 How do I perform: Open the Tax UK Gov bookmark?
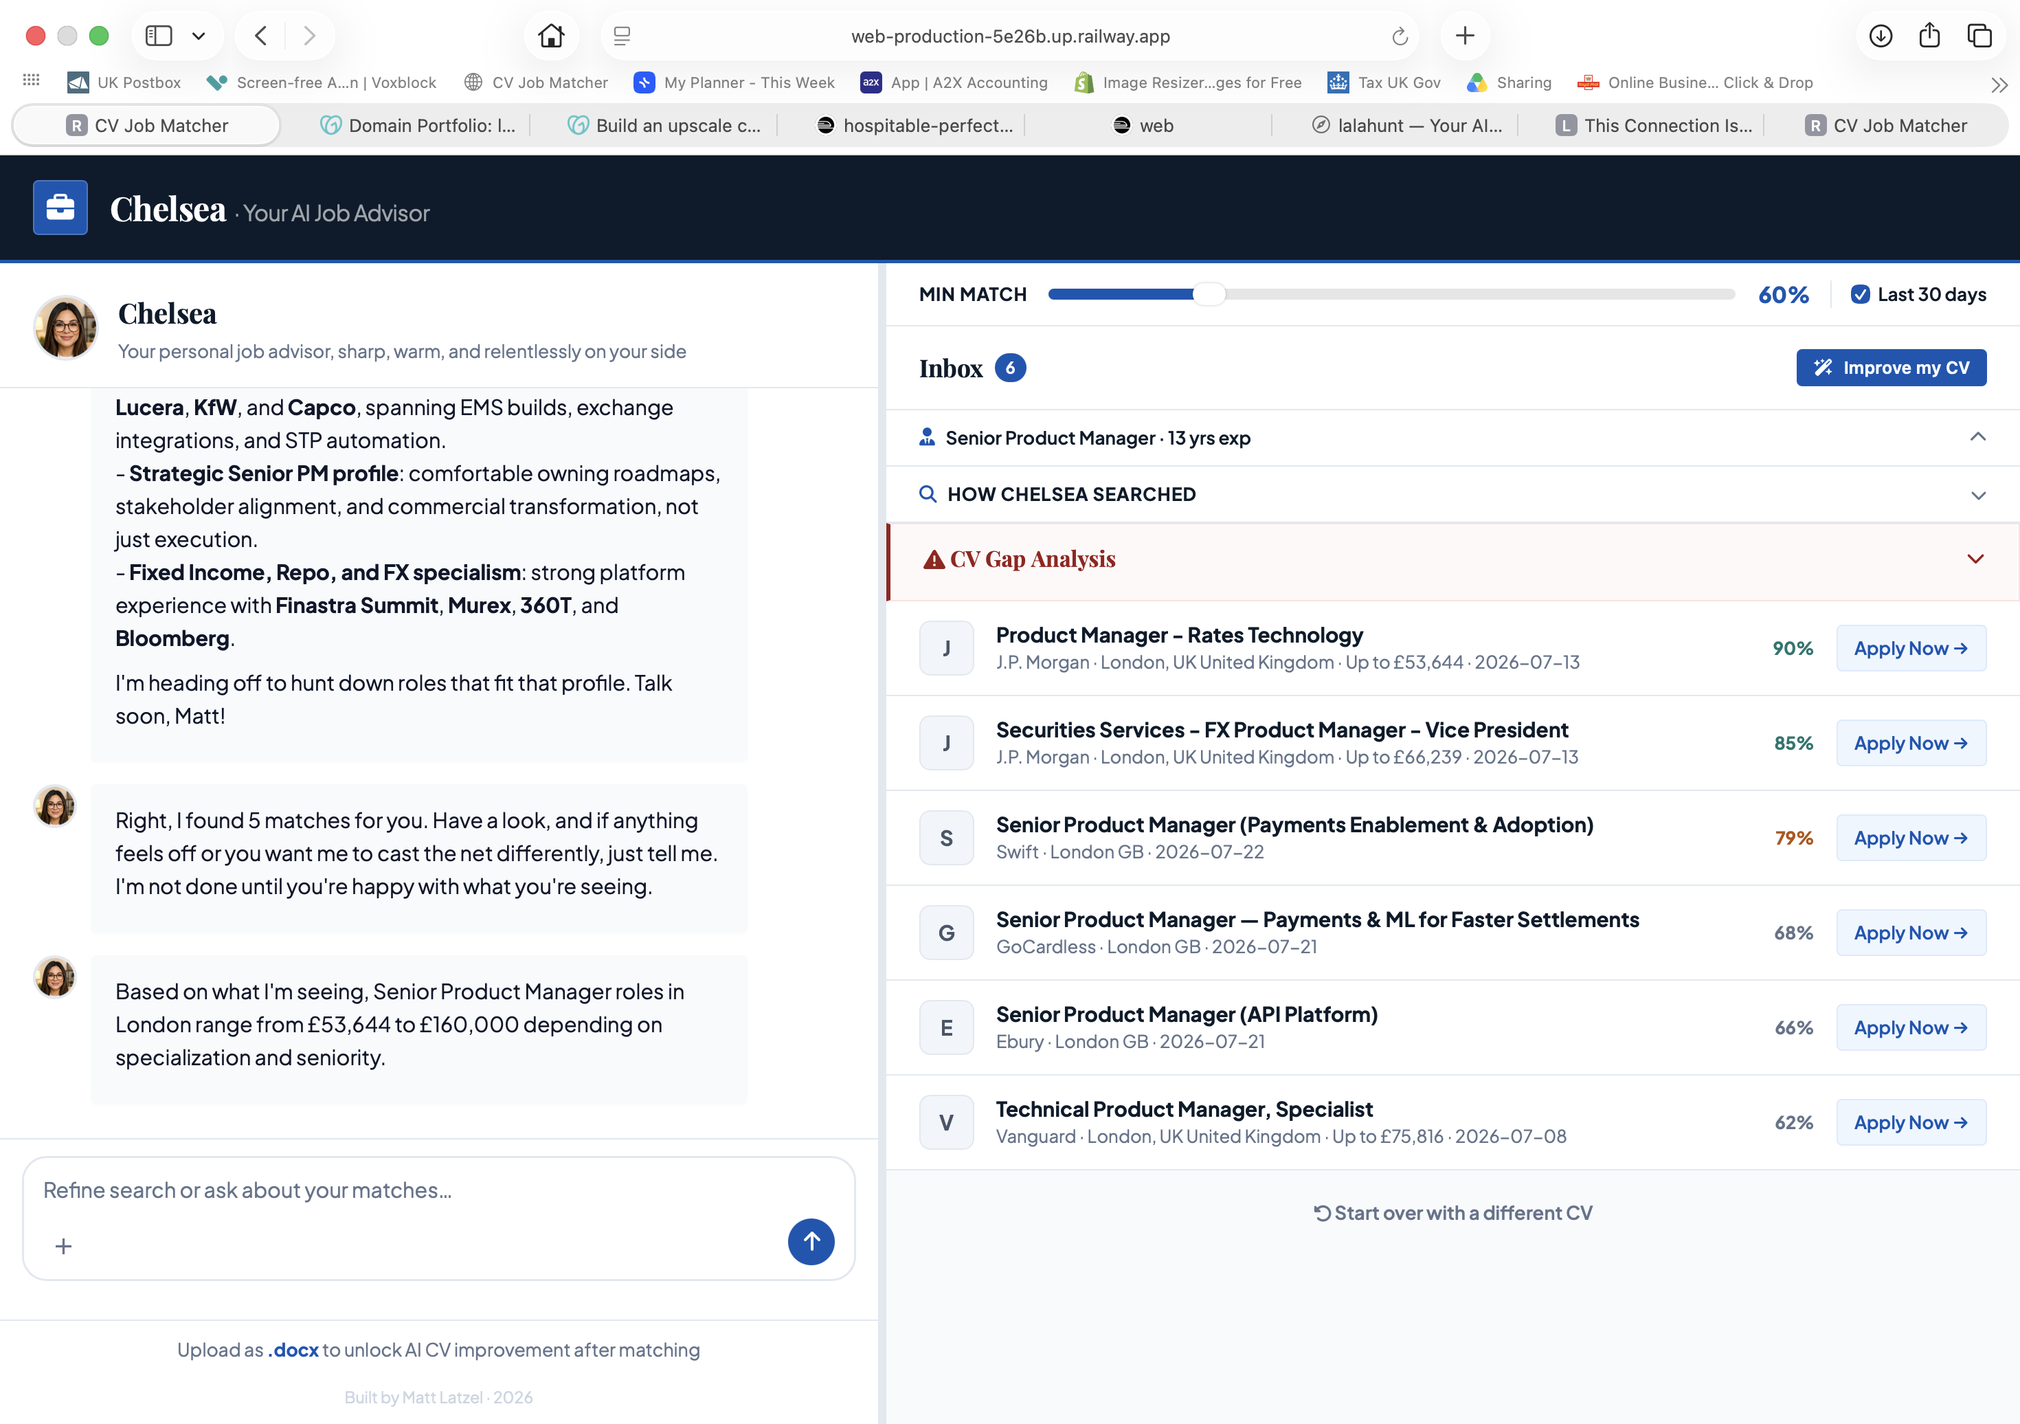click(x=1384, y=82)
